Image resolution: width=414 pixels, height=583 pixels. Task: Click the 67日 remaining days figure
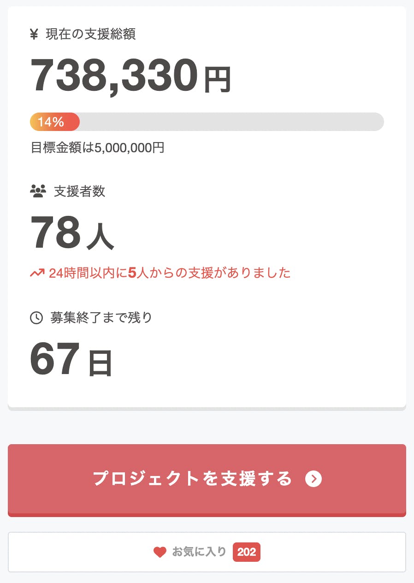[x=71, y=359]
